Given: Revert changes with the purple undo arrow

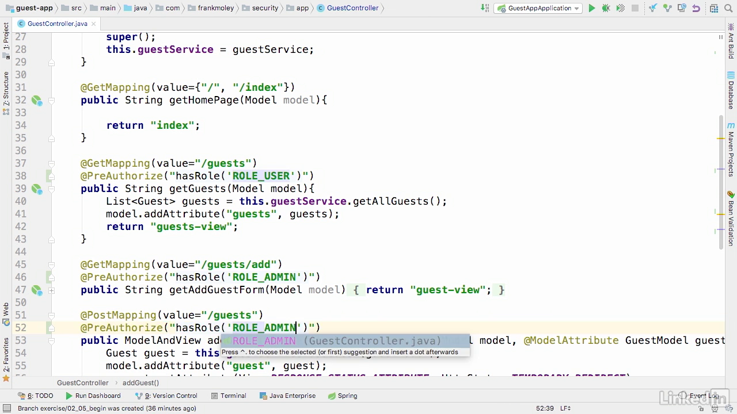Looking at the screenshot, I should coord(696,8).
